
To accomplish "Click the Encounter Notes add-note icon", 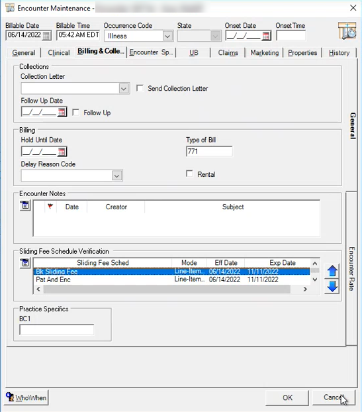I will pos(25,205).
